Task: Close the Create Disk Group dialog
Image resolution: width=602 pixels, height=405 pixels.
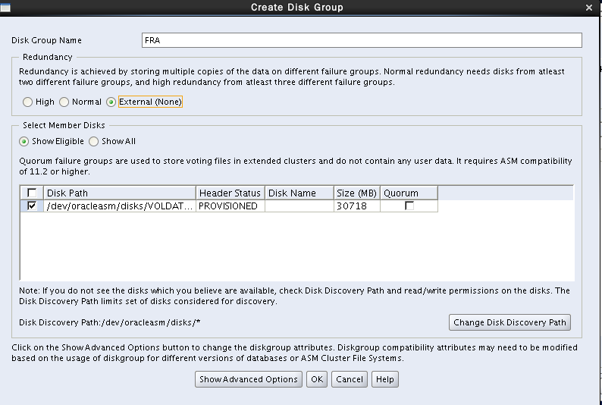Action: point(589,7)
